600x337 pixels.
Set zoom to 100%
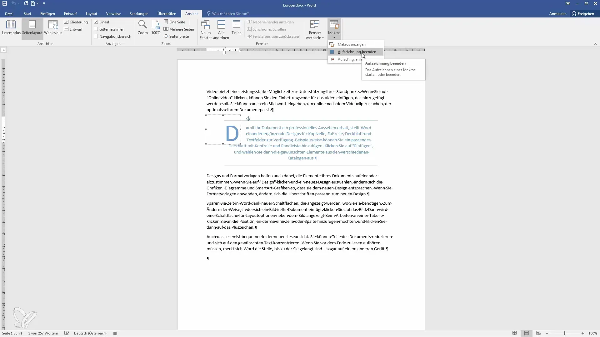coord(156,27)
